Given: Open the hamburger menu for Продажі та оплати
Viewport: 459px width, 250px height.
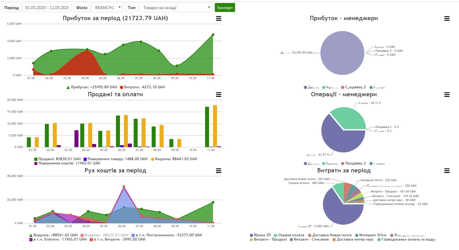Looking at the screenshot, I should coord(219,95).
